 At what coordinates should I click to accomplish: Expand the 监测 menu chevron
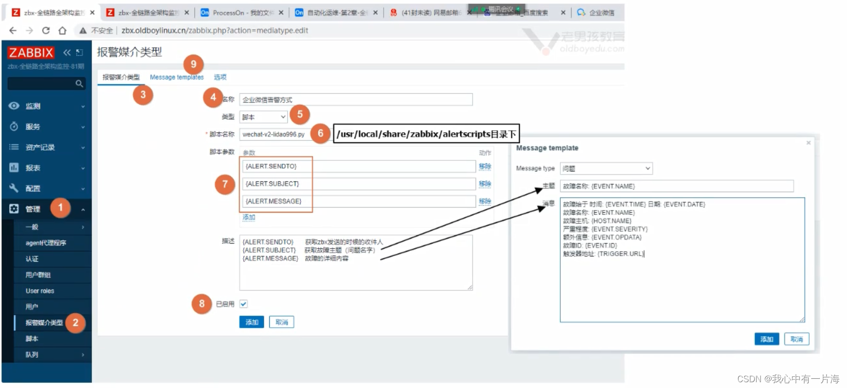83,106
